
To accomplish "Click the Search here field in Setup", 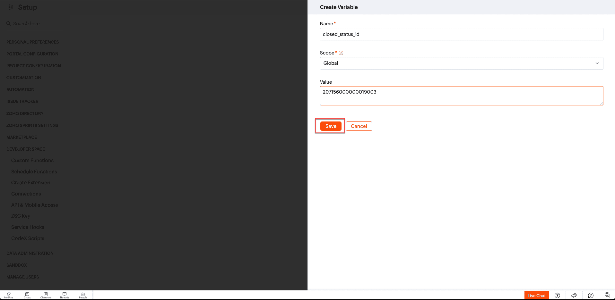I will pyautogui.click(x=35, y=24).
